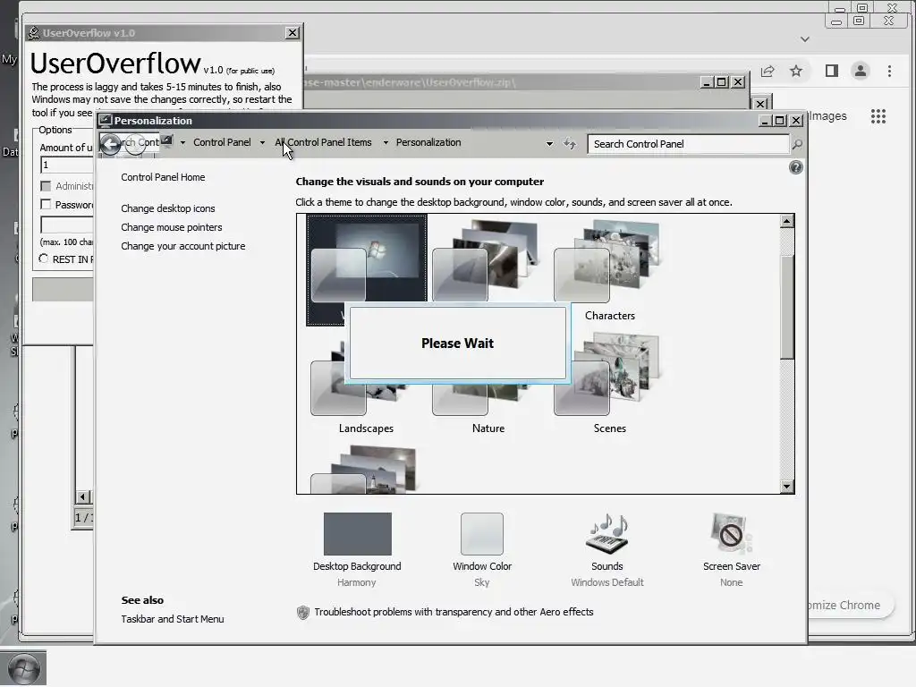
Task: Click themes list scroll up arrow
Action: (x=787, y=221)
